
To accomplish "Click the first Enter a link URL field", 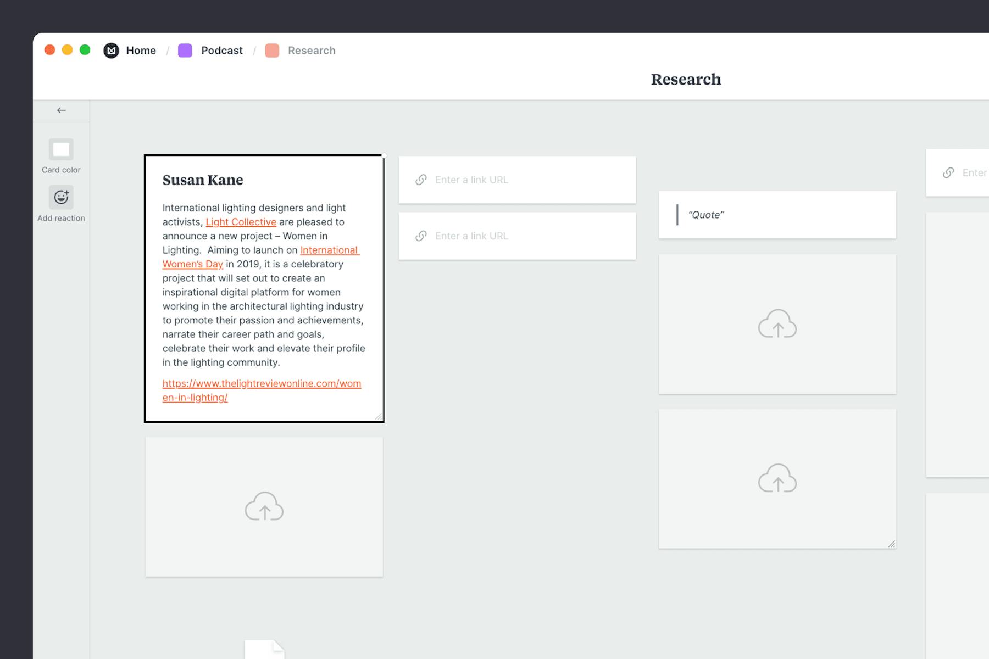I will pos(494,180).
